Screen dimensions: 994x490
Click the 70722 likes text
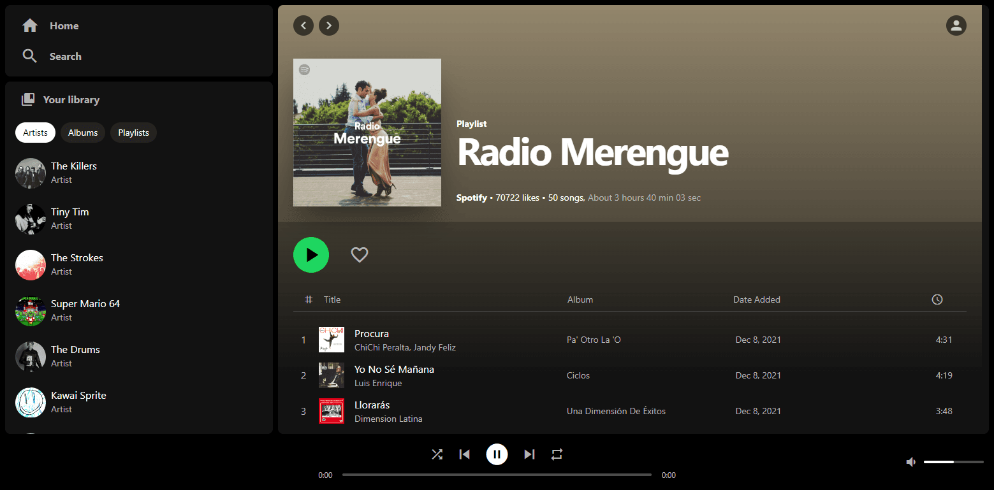(x=518, y=198)
